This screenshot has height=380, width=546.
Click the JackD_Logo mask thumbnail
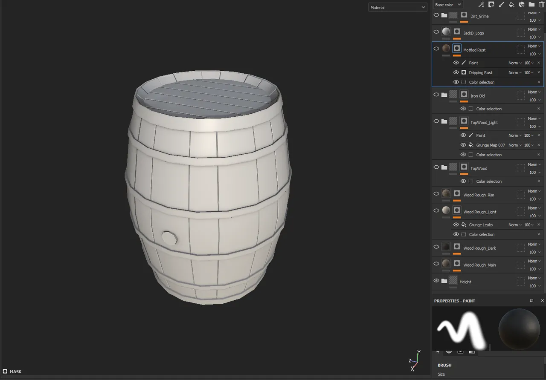[x=457, y=32]
